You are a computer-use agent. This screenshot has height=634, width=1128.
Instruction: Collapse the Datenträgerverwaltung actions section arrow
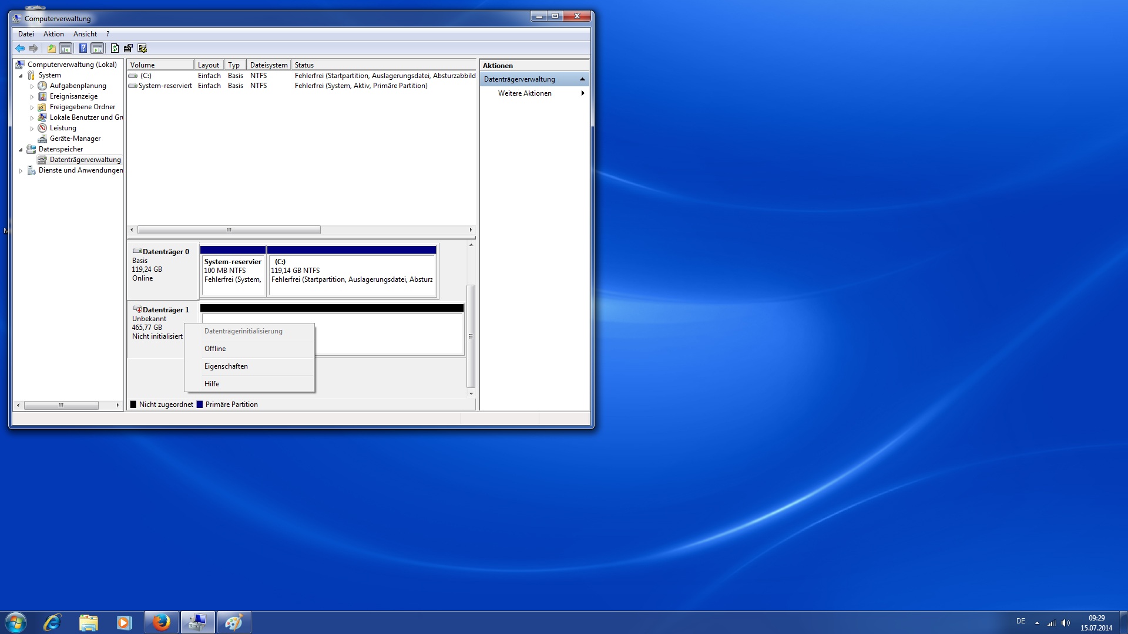(x=582, y=79)
